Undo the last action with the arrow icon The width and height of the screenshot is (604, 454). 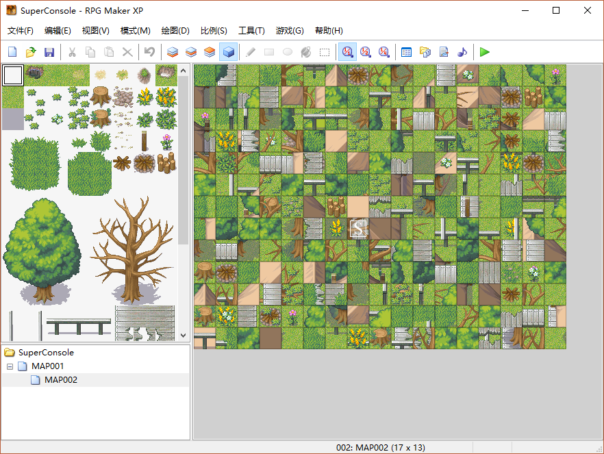coord(149,52)
